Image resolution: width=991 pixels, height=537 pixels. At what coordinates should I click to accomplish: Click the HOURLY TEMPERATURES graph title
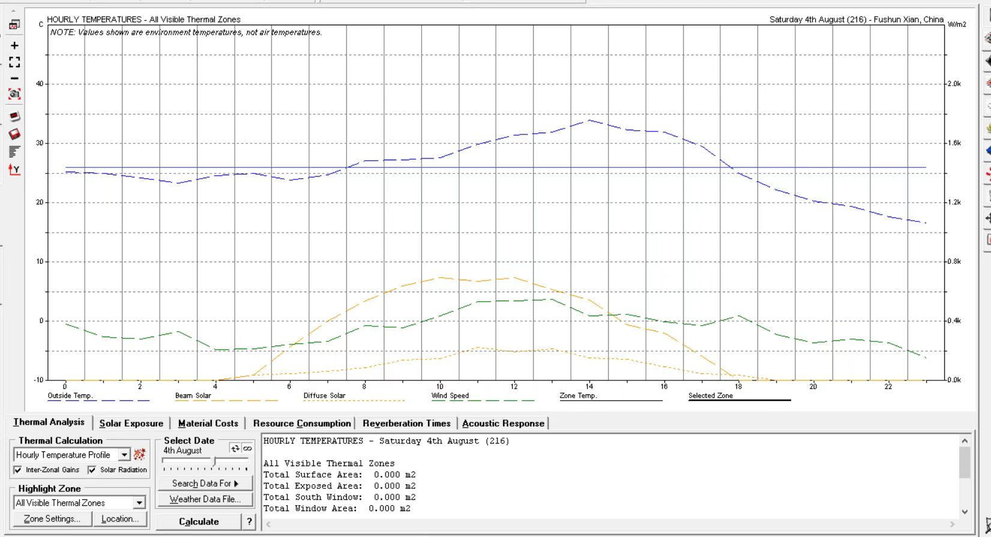click(x=143, y=19)
